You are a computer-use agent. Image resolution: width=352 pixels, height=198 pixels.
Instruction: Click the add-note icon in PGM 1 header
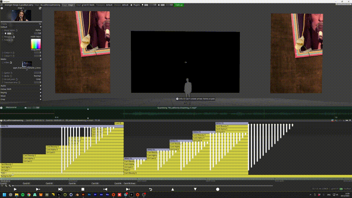pos(40,8)
